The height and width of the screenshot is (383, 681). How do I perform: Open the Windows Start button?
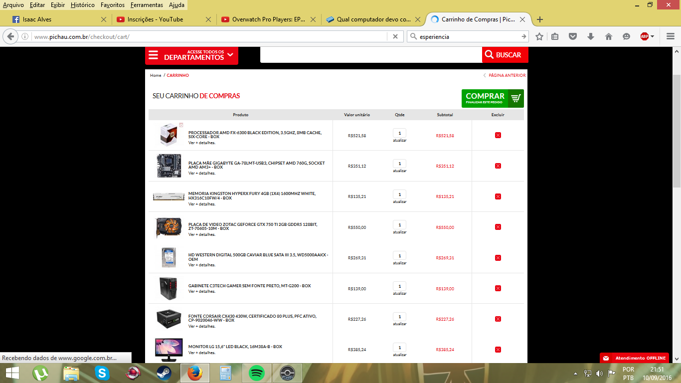[x=12, y=373]
